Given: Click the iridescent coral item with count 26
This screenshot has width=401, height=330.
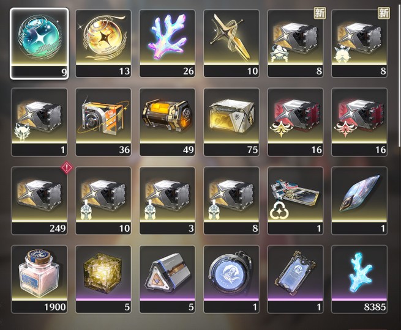Looking at the screenshot, I should (x=167, y=43).
